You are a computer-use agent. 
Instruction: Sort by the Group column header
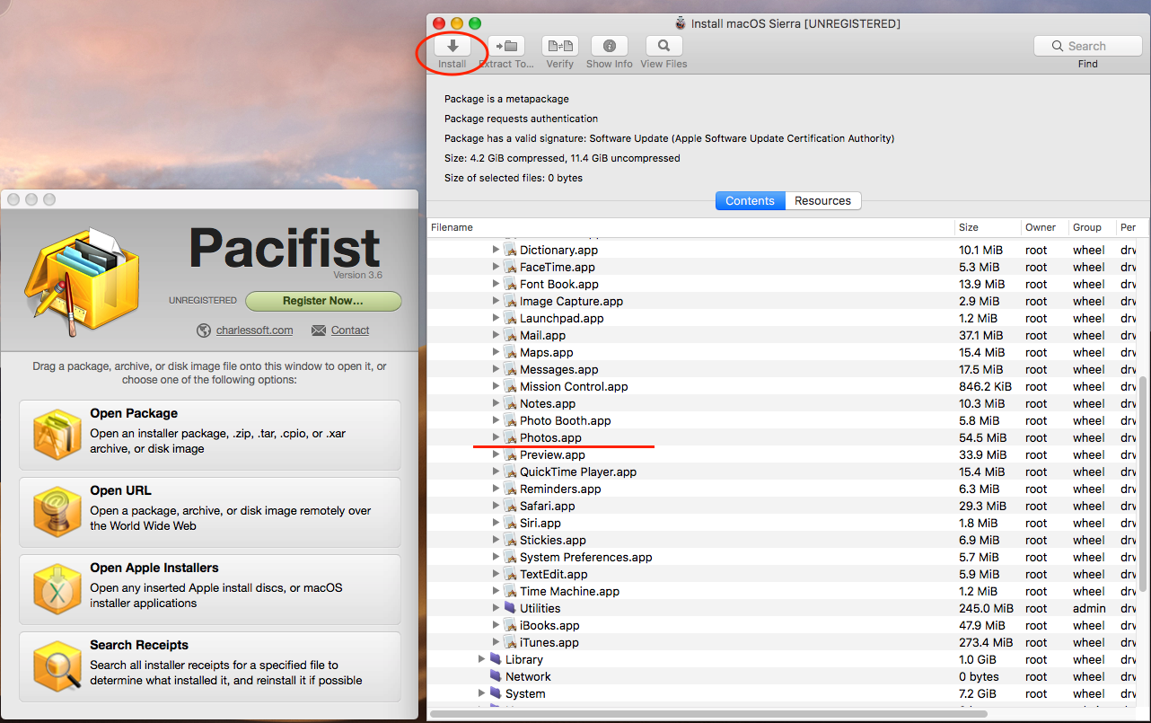coord(1091,227)
